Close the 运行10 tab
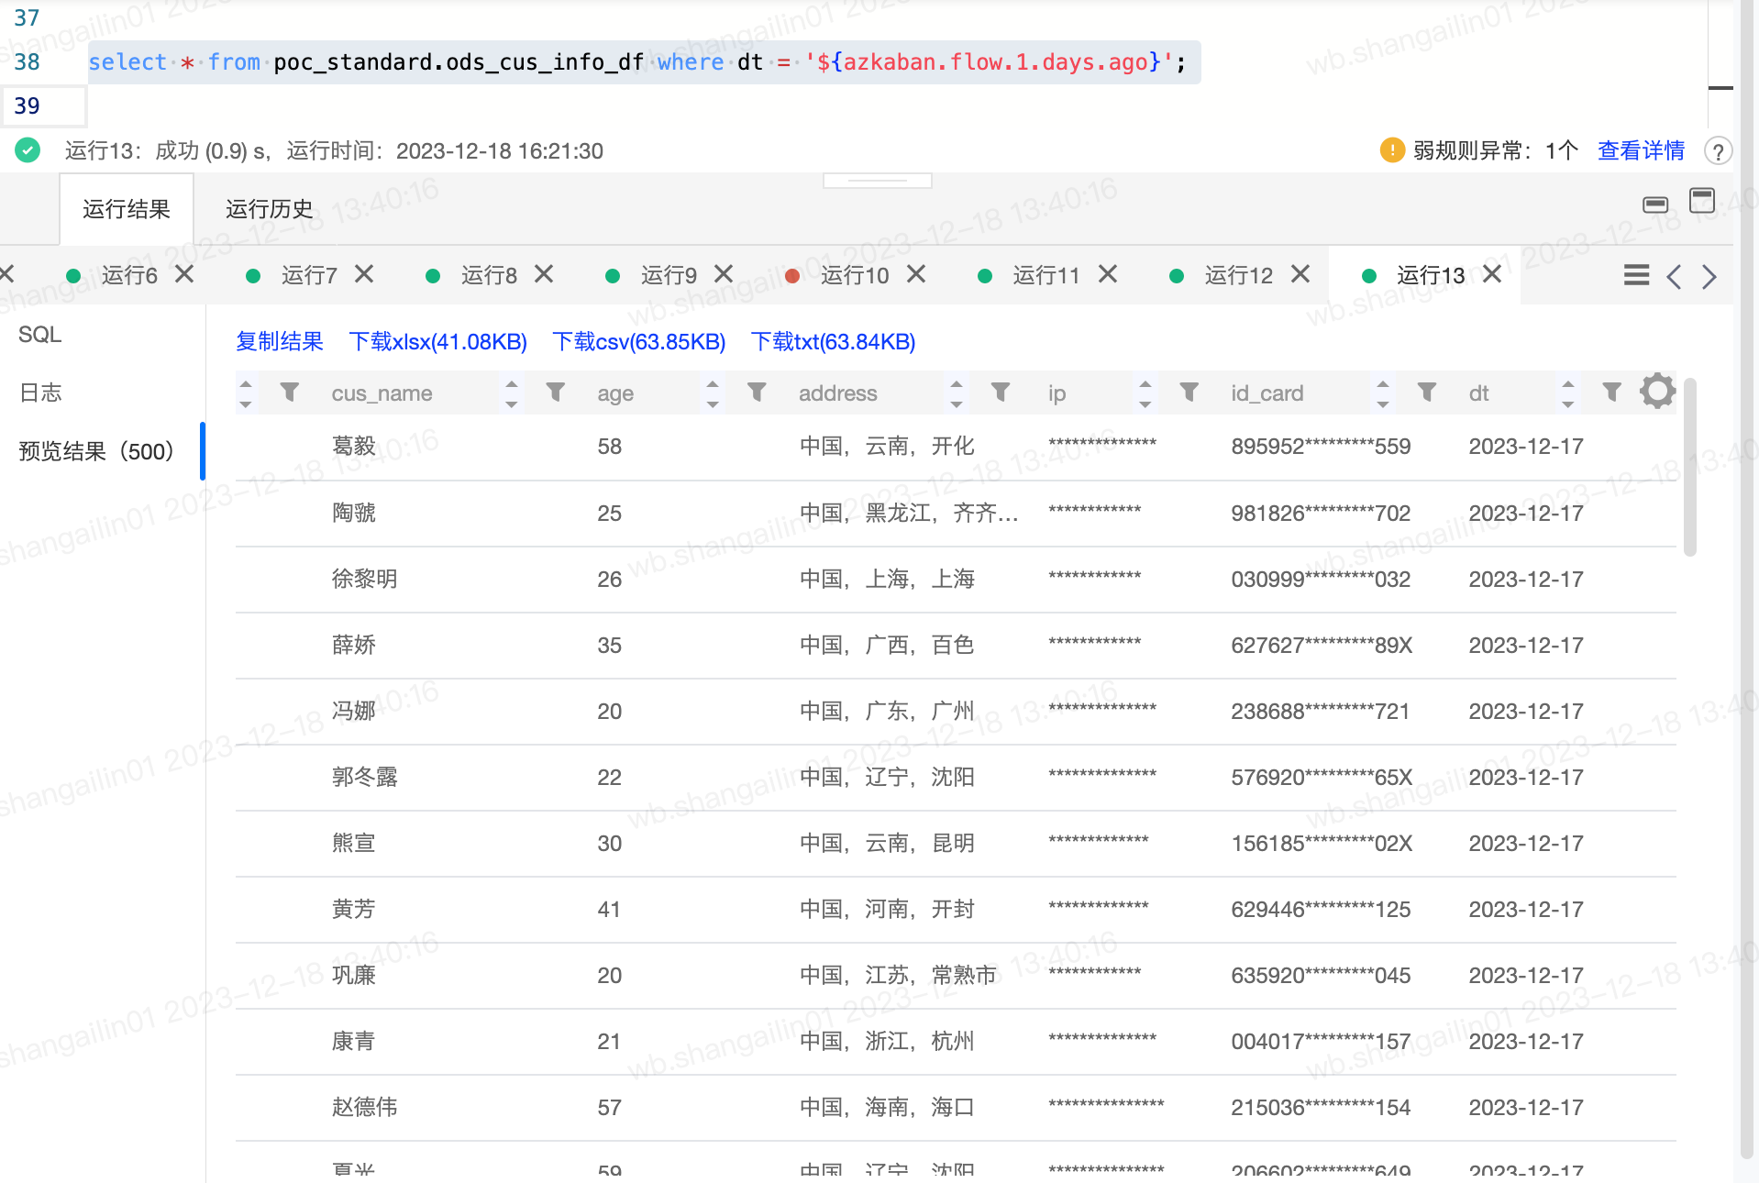1759x1183 pixels. click(916, 274)
